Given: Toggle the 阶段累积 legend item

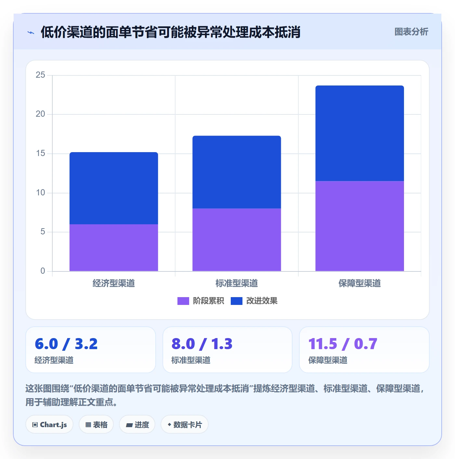Looking at the screenshot, I should tap(201, 301).
